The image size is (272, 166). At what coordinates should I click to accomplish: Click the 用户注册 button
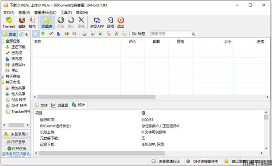tap(16, 148)
